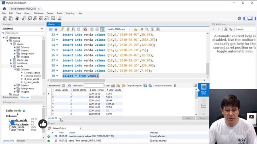Collapse the venda table
The width and height of the screenshot is (257, 144).
[11, 66]
